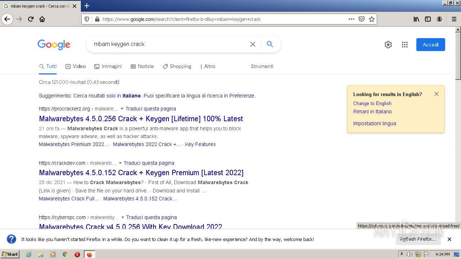The height and width of the screenshot is (259, 461).
Task: Show hidden system tray icons
Action: pos(402,254)
